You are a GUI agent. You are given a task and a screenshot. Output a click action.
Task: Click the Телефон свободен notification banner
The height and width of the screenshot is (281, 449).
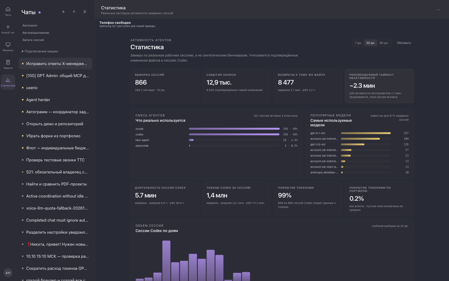[x=272, y=24]
